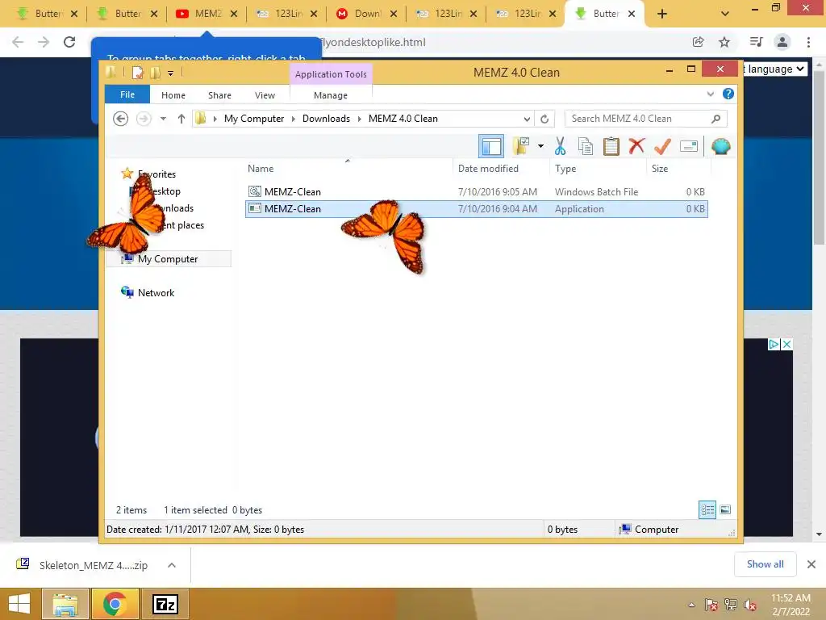Select My Computer in navigation pane
826x620 pixels.
click(x=168, y=259)
